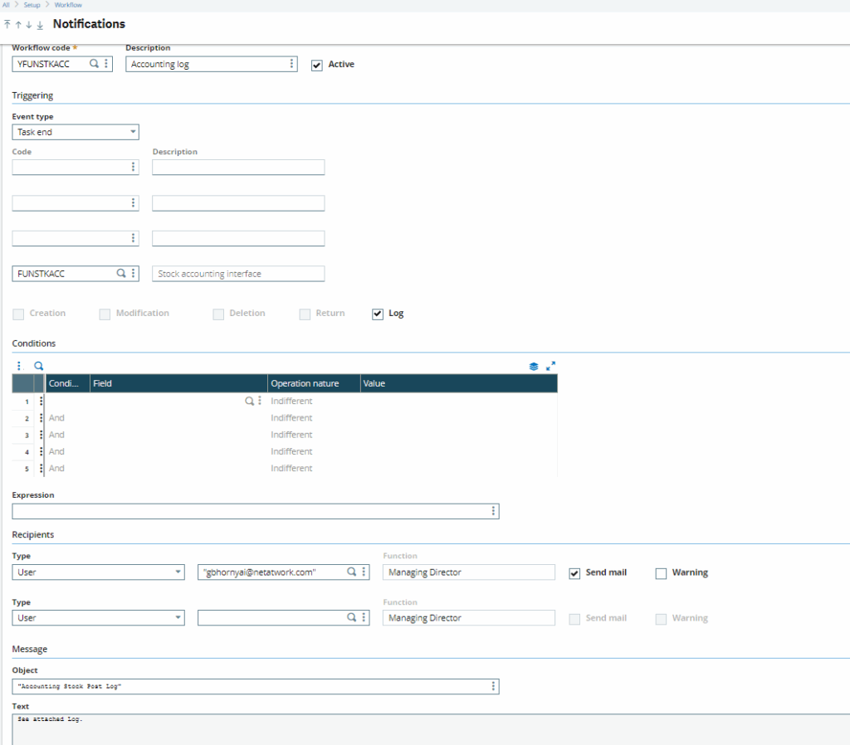The width and height of the screenshot is (850, 745).
Task: Click the search icon in the Conditions toolbar
Action: (x=38, y=365)
